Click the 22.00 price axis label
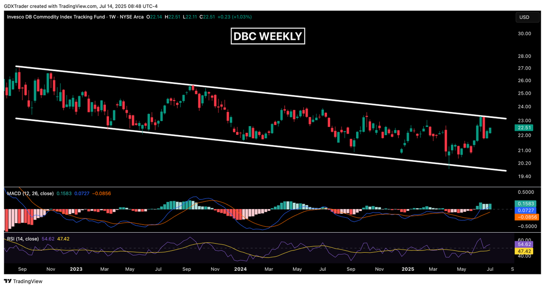The width and height of the screenshot is (545, 288). coord(525,135)
